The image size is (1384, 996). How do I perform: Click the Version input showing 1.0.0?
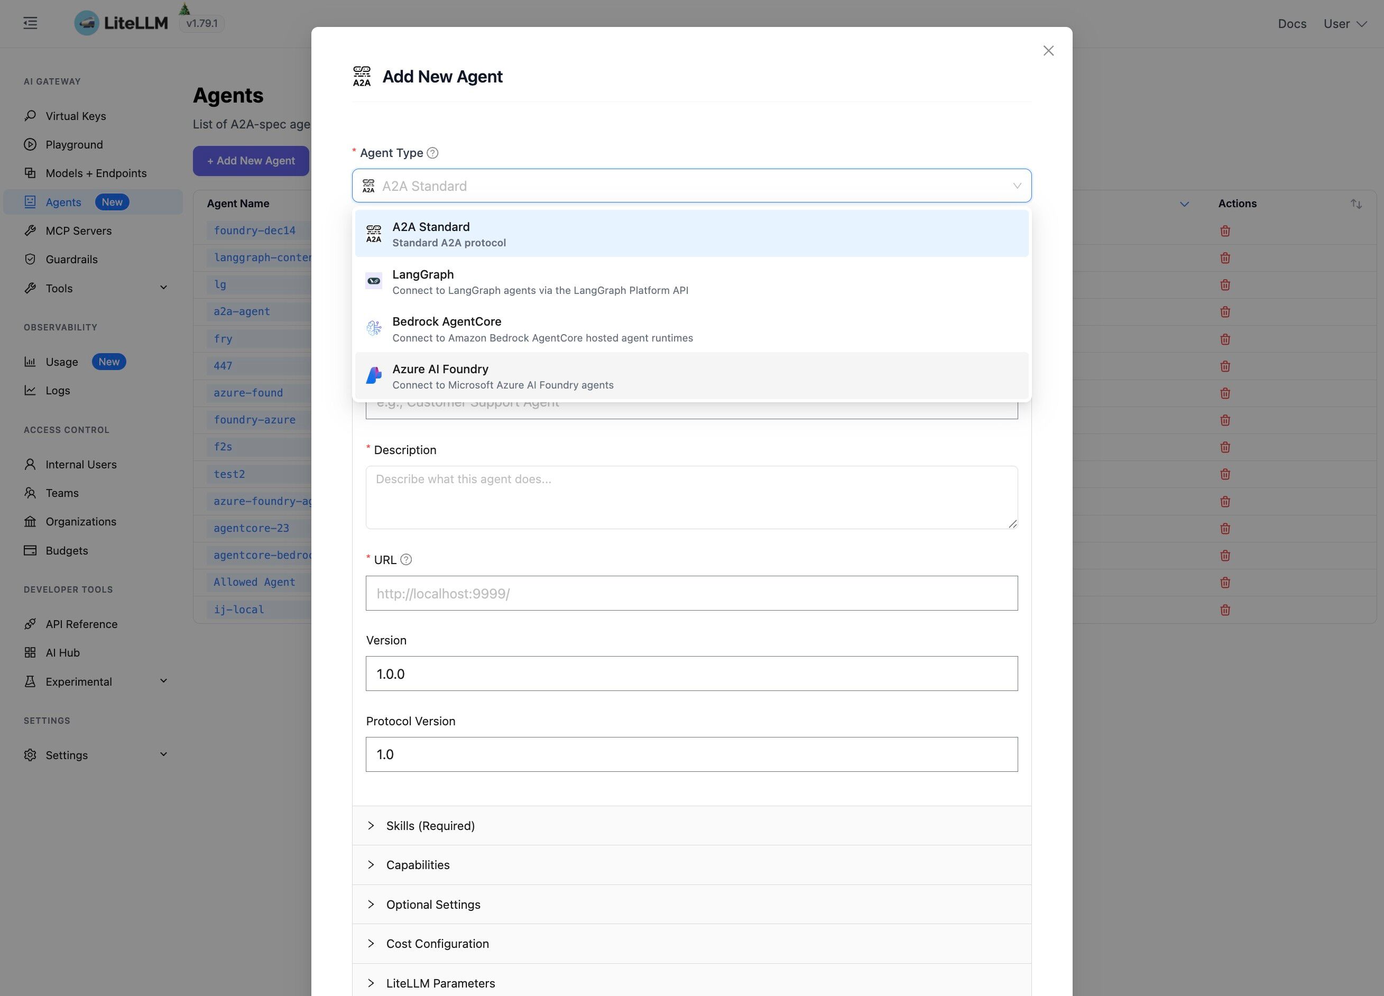(691, 674)
